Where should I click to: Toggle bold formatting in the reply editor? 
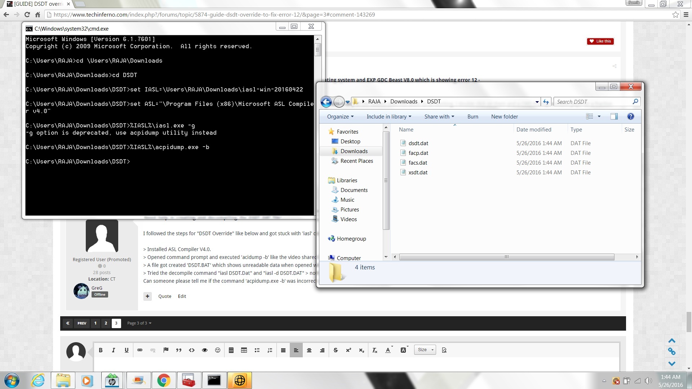(x=101, y=350)
